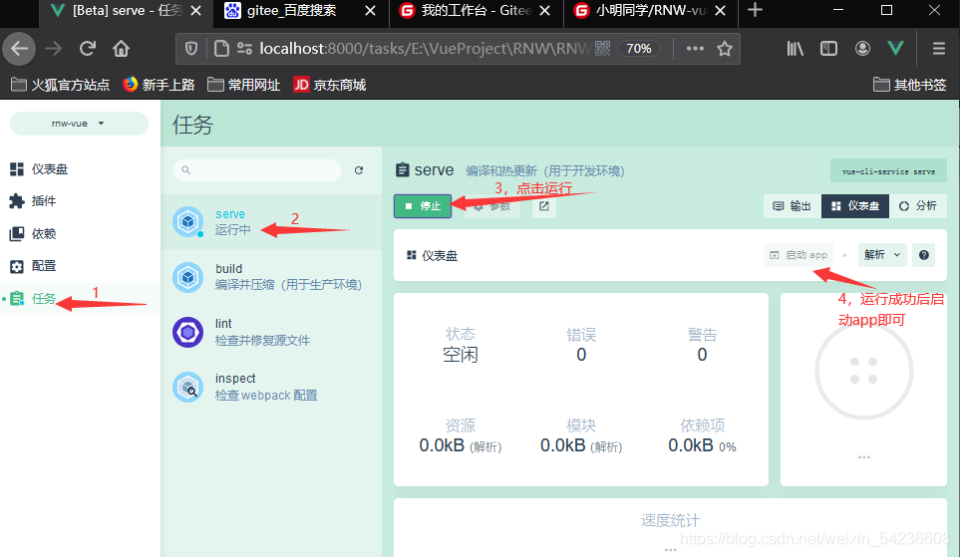960x557 pixels.
Task: Click the inspect task icon
Action: tap(188, 387)
